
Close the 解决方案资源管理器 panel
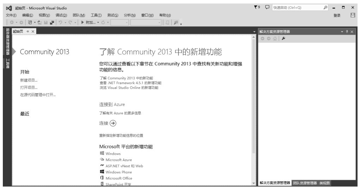(x=352, y=32)
